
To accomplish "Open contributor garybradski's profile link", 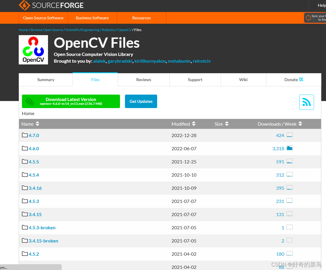I will pos(120,61).
